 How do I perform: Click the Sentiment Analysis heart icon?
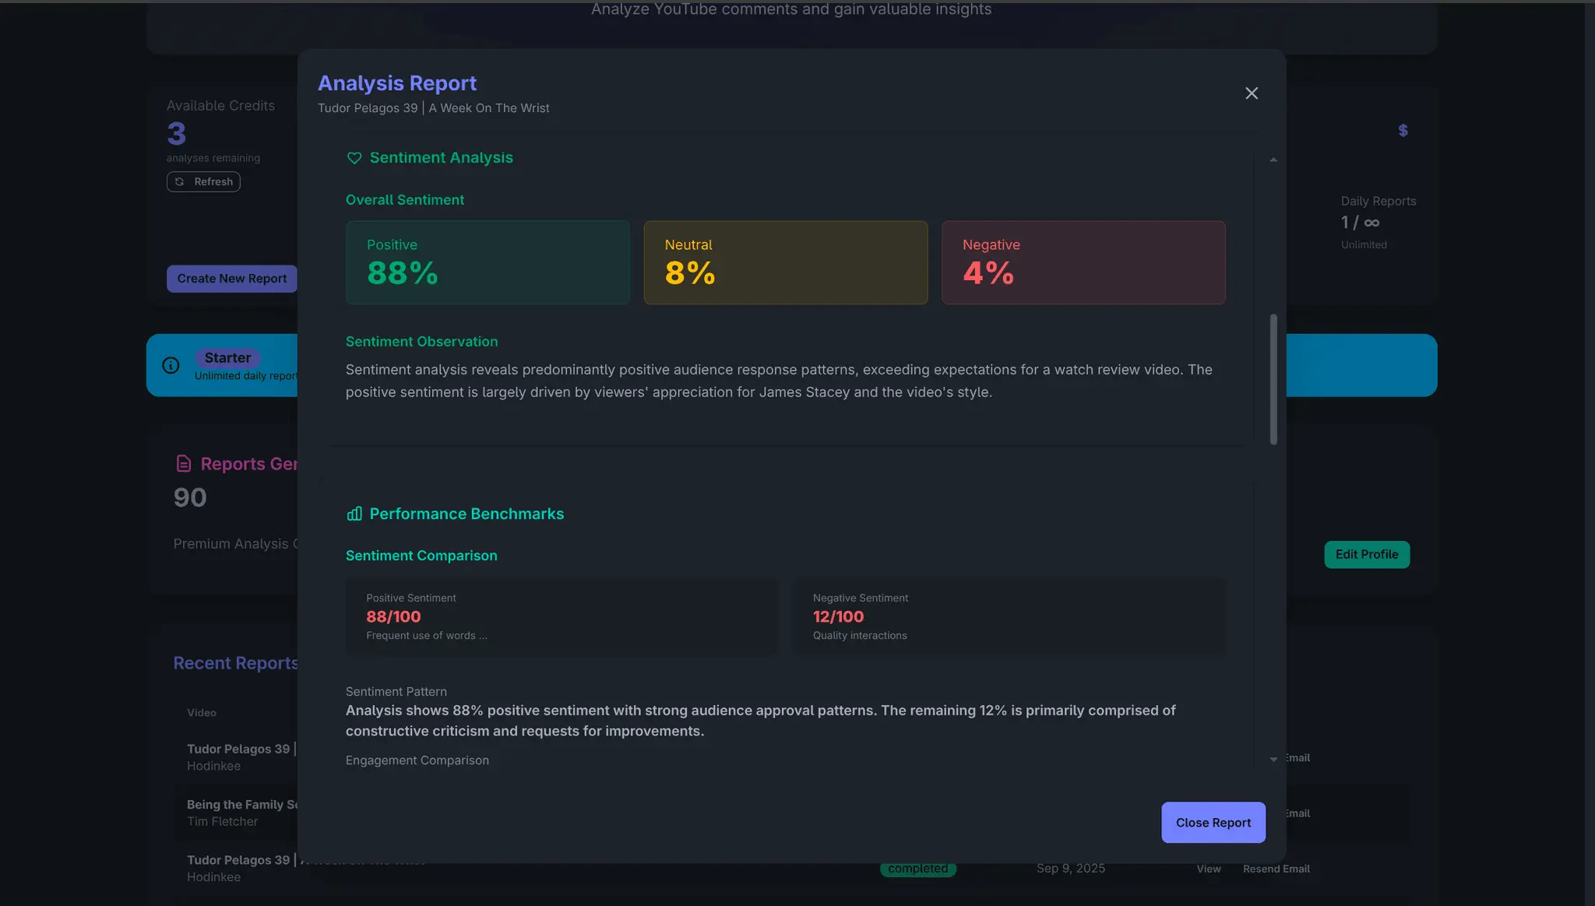(354, 158)
